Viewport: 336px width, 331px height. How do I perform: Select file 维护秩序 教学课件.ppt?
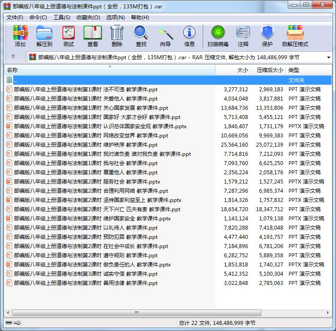(86, 144)
